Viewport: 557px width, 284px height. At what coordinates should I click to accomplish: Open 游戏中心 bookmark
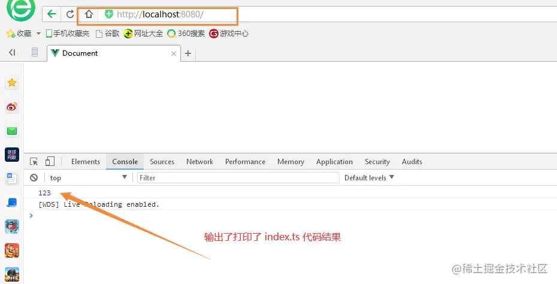click(229, 34)
